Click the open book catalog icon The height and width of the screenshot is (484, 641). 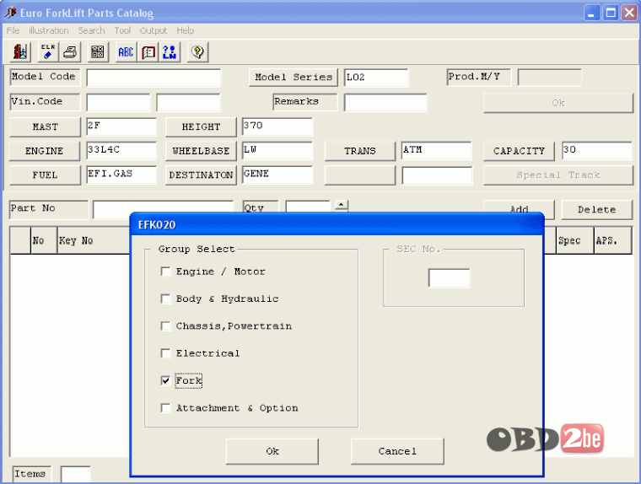point(148,52)
